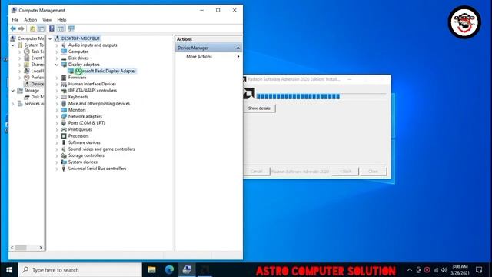Open Microsoft Edge from the taskbar
Screen dimensions: 492x277
169,270
